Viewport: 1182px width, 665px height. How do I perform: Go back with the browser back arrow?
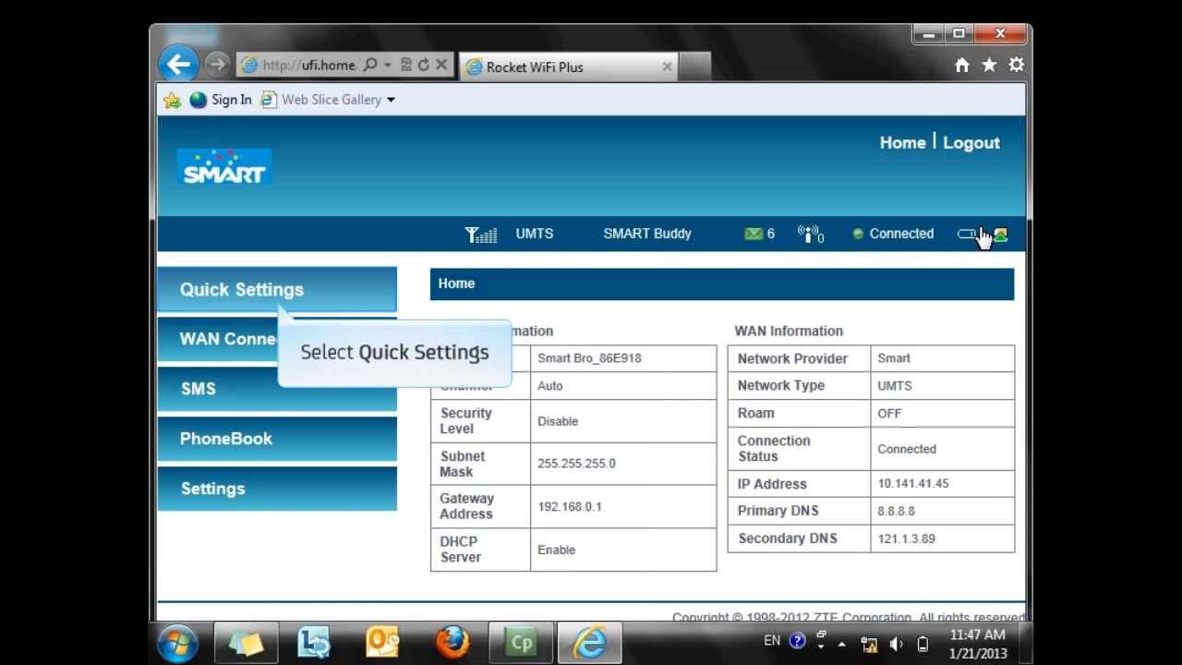179,65
